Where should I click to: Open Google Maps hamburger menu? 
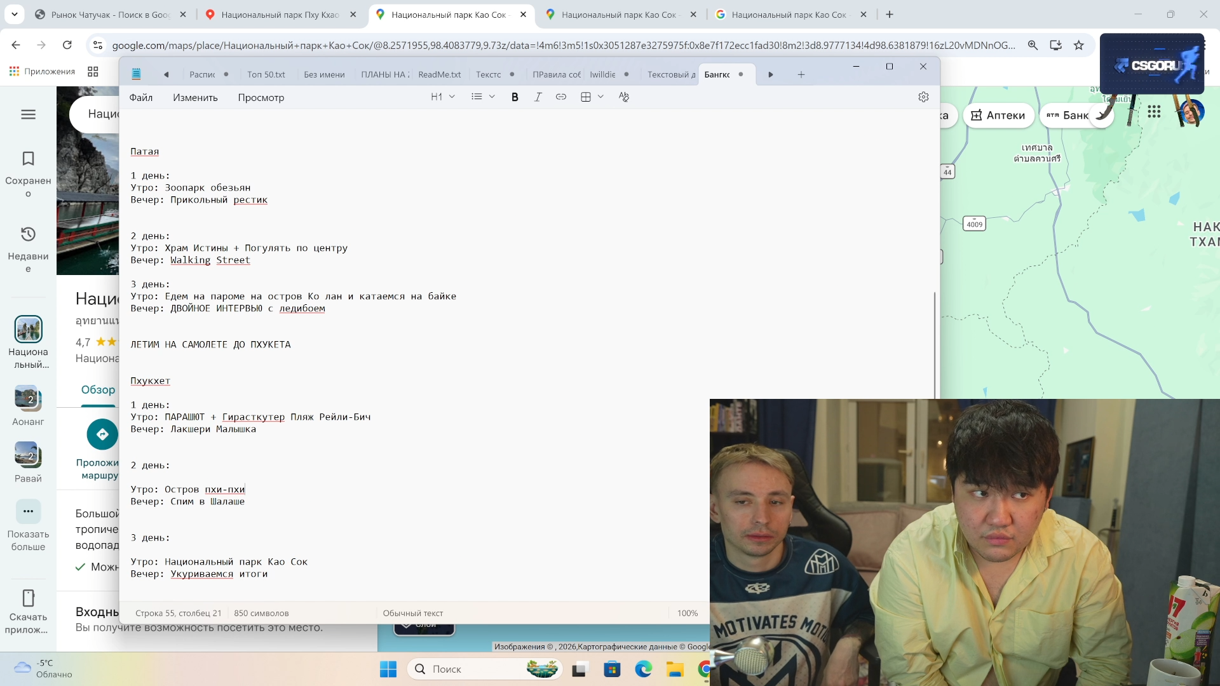pyautogui.click(x=28, y=115)
